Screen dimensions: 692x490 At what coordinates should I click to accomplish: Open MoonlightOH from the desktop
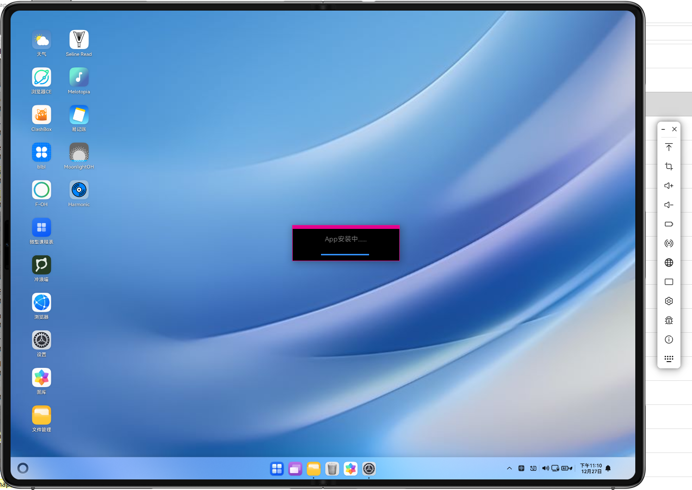tap(79, 152)
